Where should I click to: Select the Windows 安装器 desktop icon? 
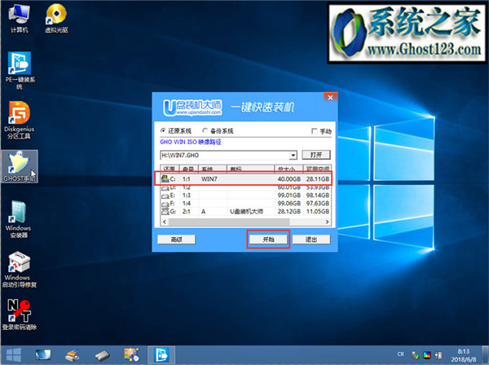(19, 219)
